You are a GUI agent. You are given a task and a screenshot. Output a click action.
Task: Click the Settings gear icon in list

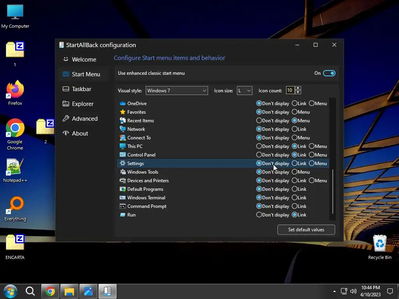pos(123,163)
